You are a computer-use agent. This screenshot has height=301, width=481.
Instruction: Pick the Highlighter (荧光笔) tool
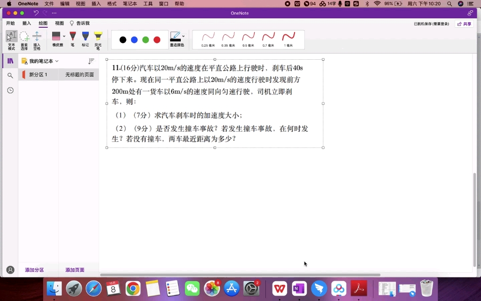coord(98,38)
